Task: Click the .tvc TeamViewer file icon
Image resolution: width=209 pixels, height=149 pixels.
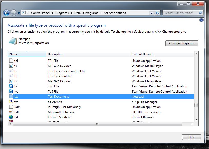Action: point(11,86)
